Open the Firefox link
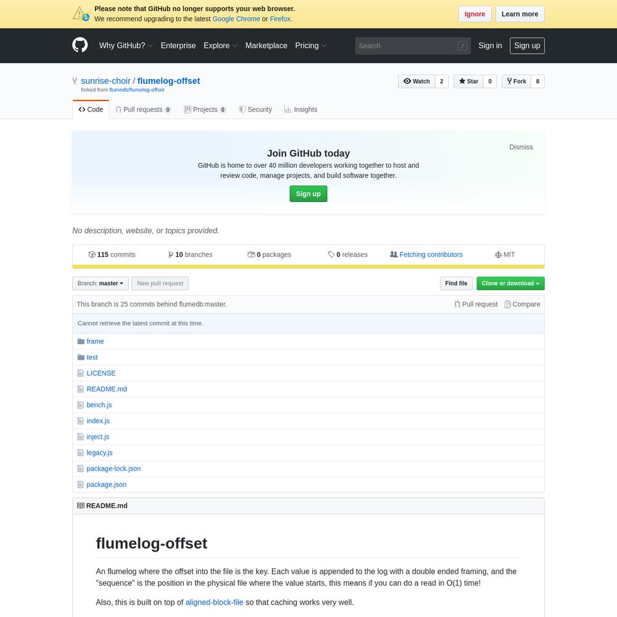617x617 pixels. [280, 19]
